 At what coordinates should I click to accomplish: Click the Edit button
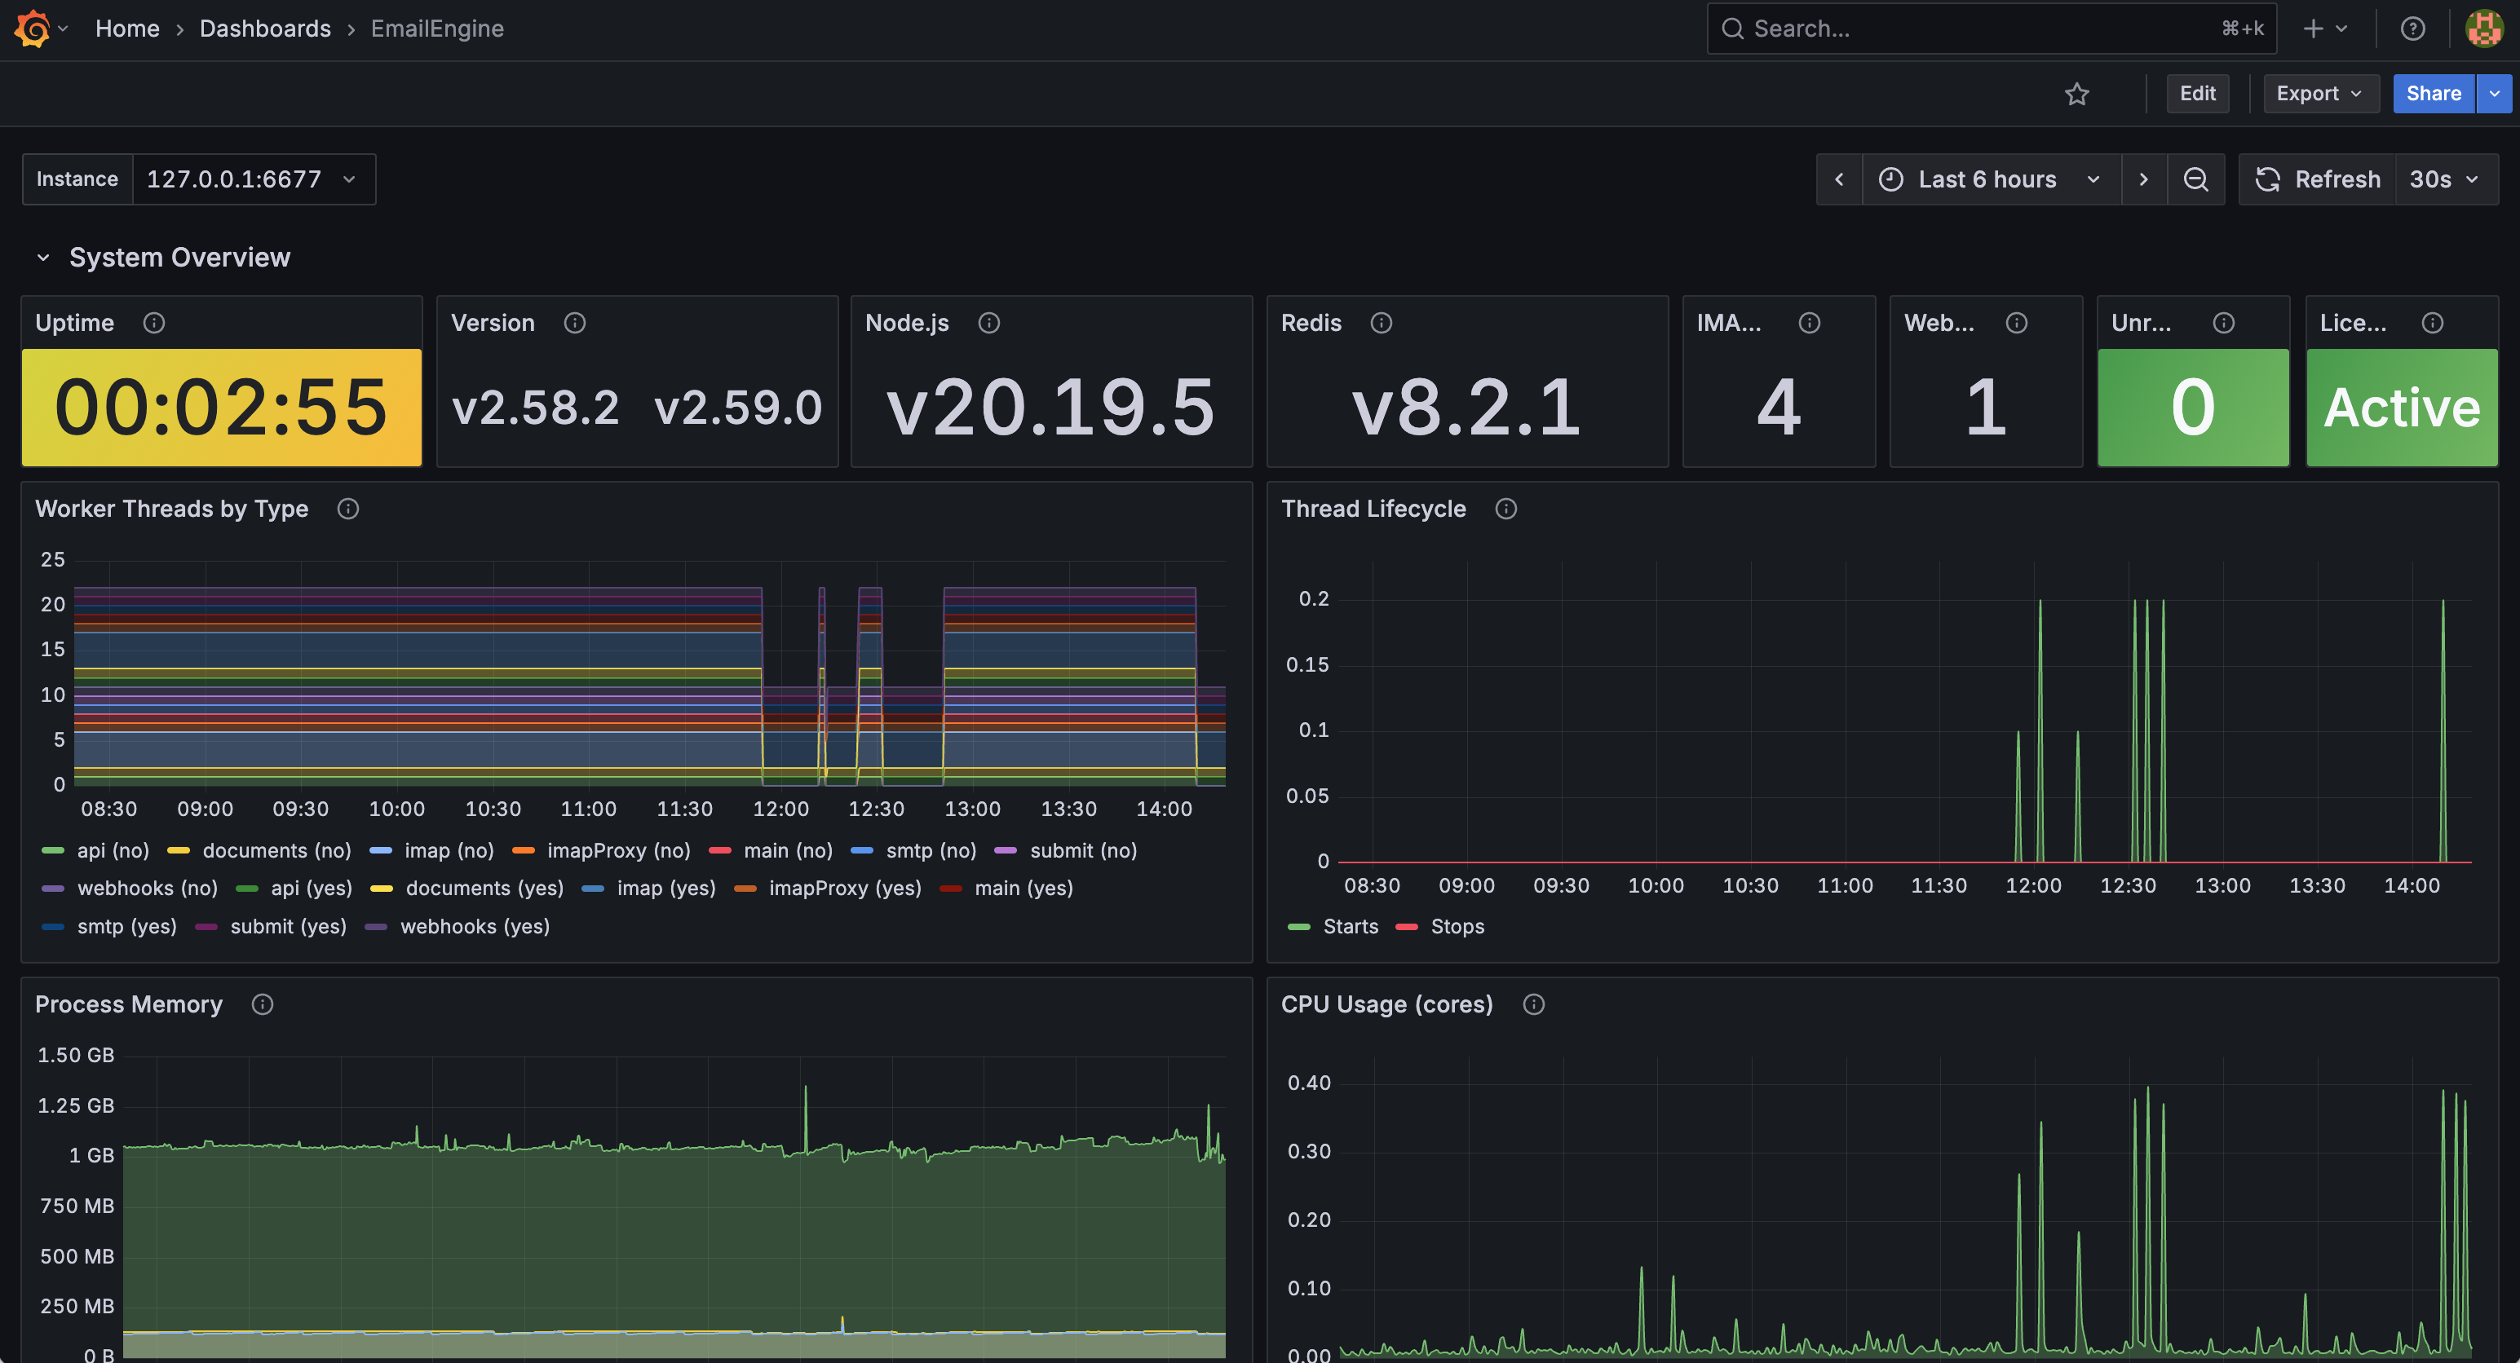click(x=2197, y=93)
